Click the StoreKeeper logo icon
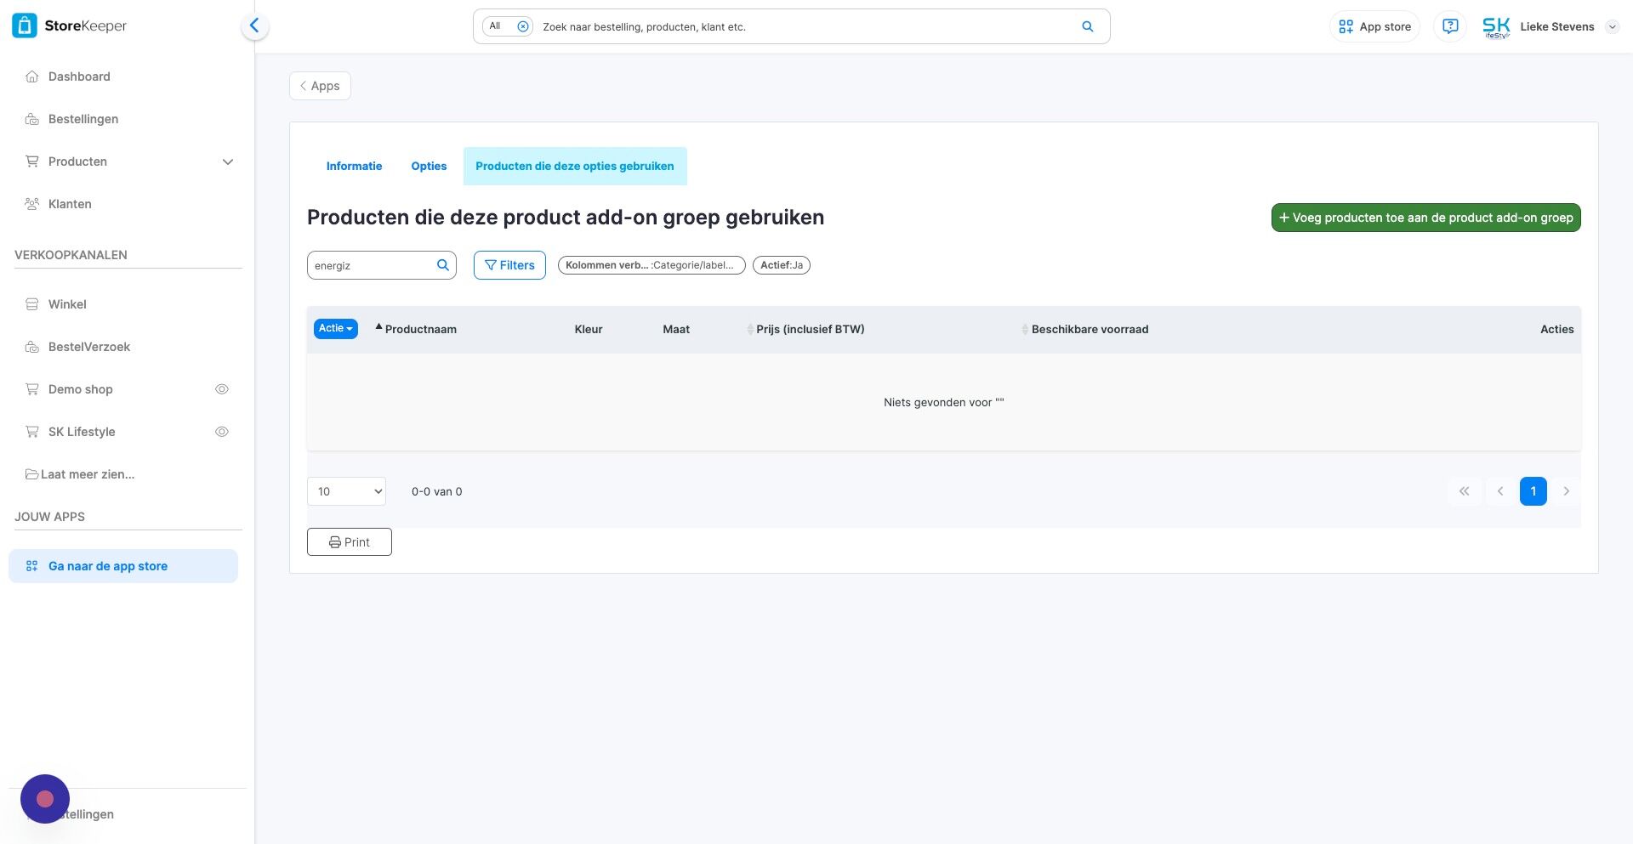 tap(24, 25)
